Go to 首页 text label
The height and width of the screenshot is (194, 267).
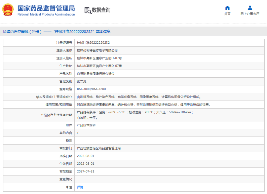(227, 14)
